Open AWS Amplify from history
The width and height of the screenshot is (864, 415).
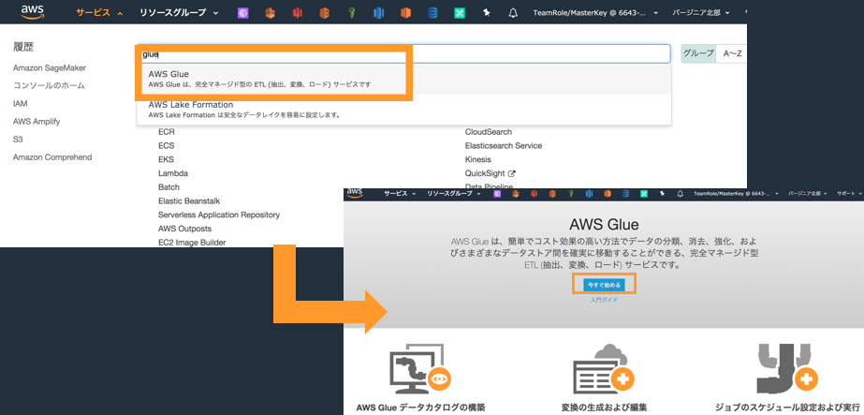pyautogui.click(x=37, y=121)
